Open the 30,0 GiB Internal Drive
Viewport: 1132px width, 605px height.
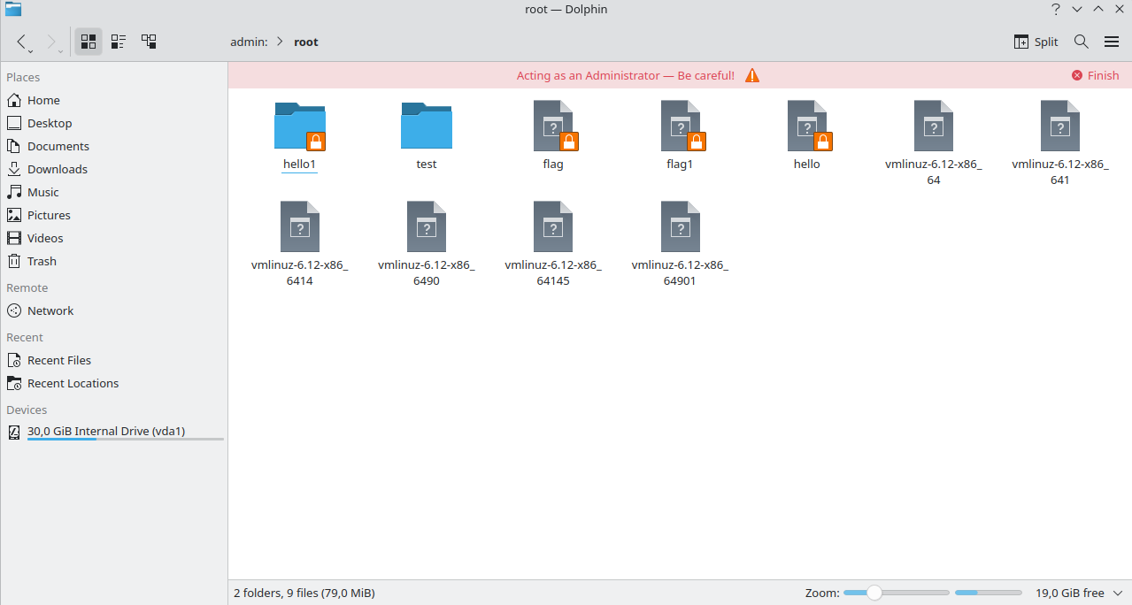tap(106, 431)
